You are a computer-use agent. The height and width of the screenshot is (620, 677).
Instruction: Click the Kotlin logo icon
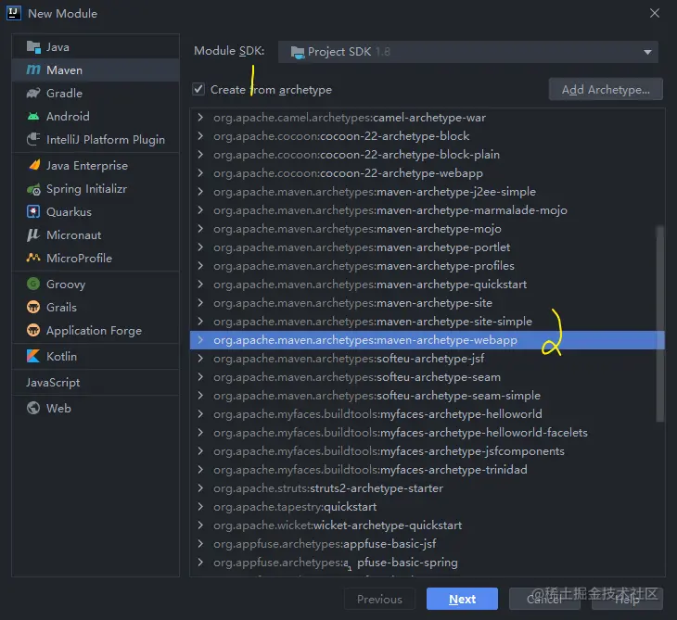[33, 356]
